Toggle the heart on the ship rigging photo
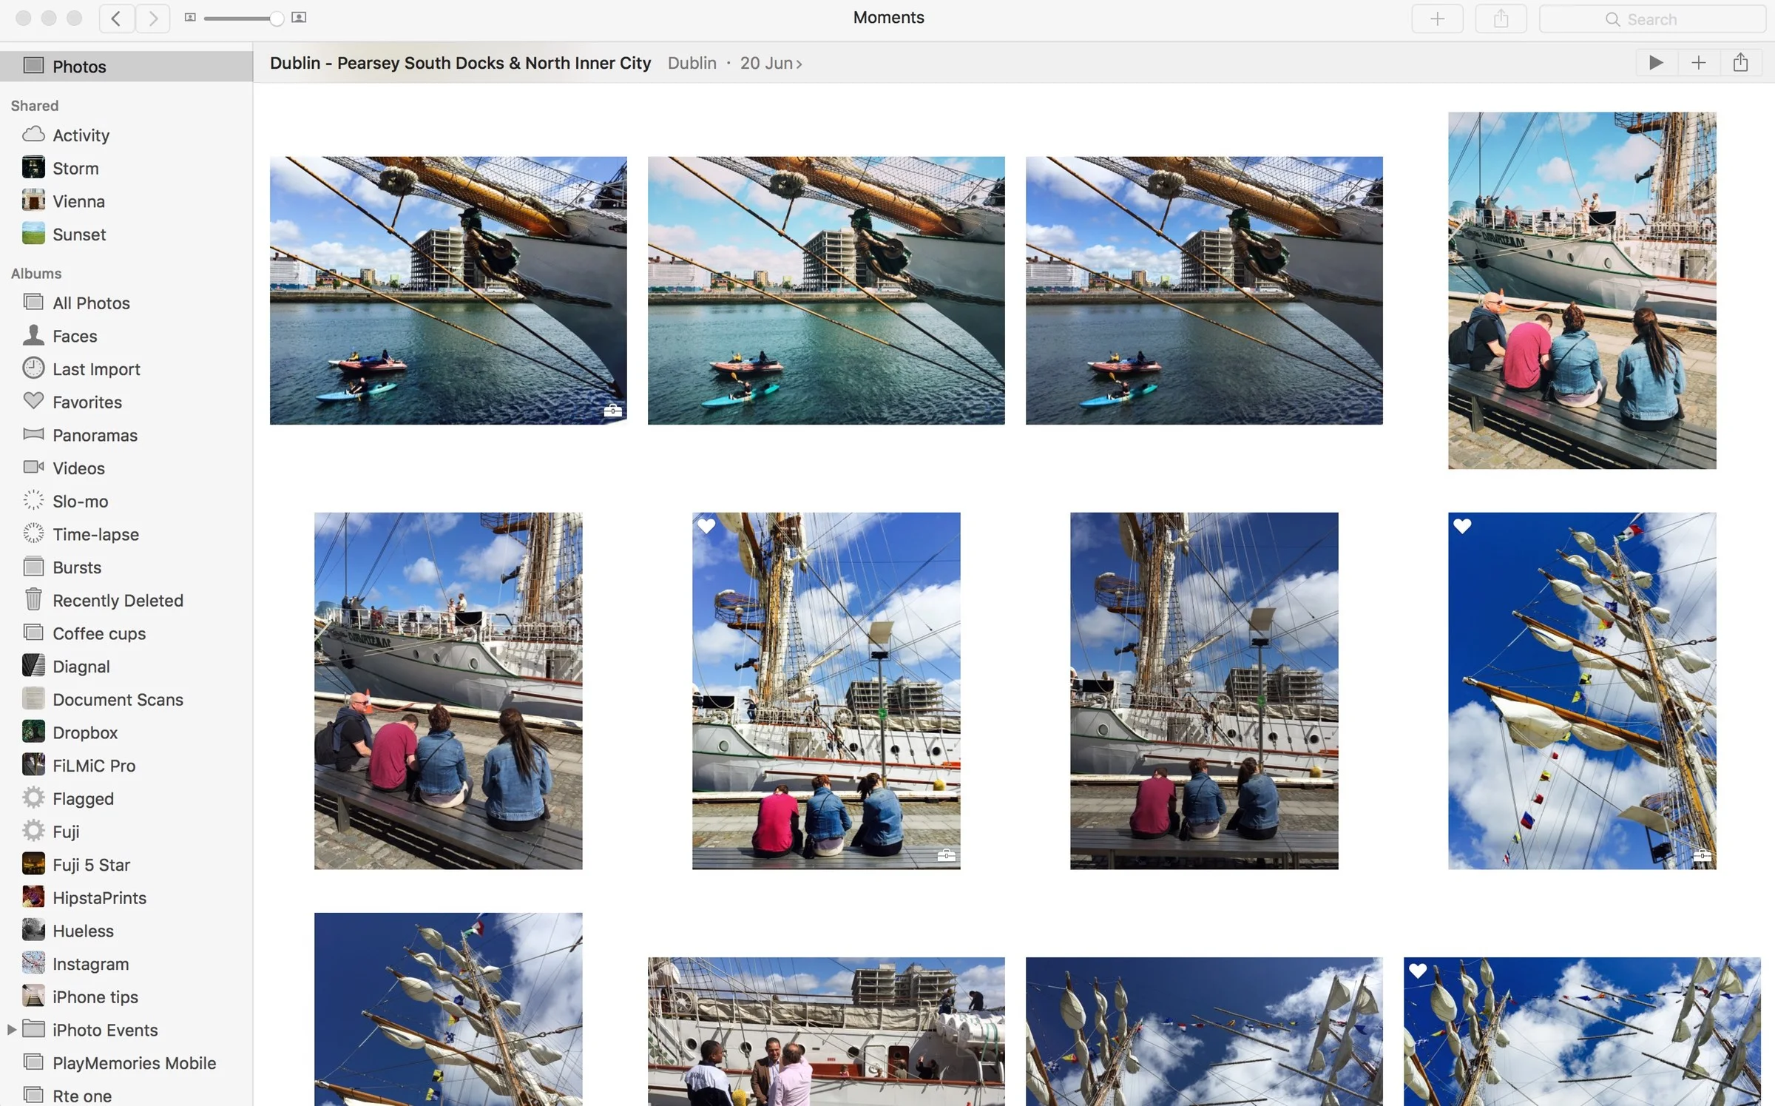 click(x=707, y=525)
